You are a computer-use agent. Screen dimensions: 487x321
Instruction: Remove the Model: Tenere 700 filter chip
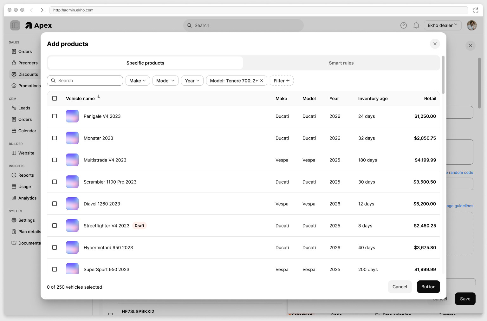click(262, 81)
